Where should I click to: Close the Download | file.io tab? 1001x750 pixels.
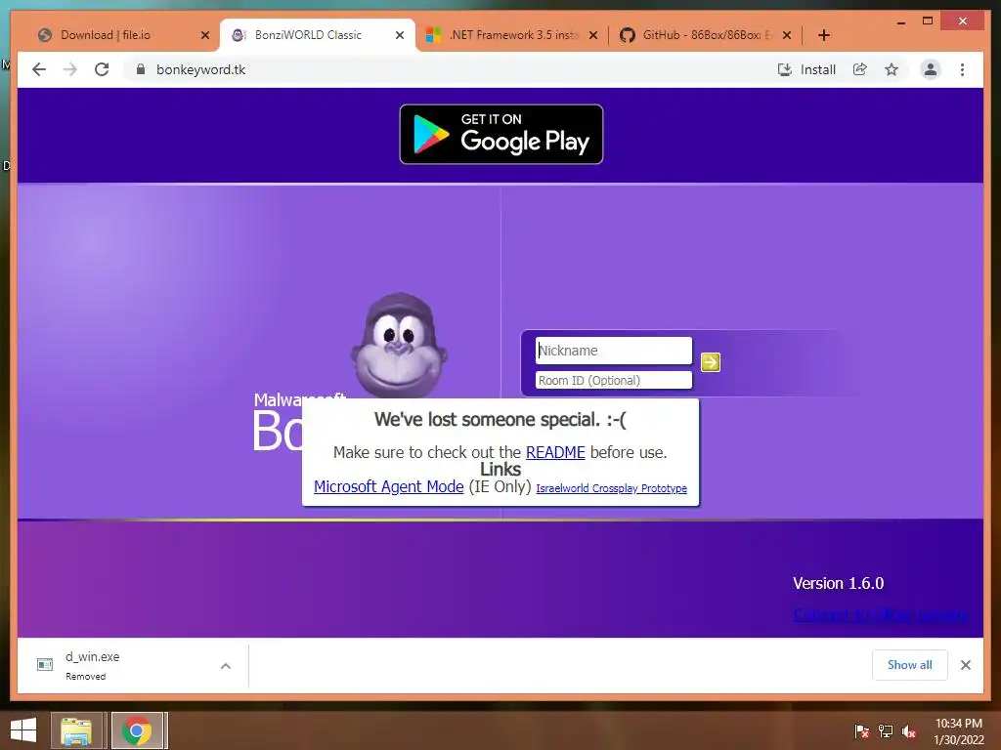(205, 35)
